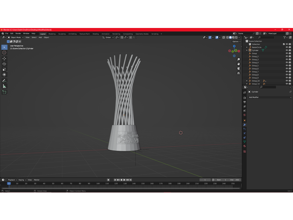The image size is (293, 220).
Task: Hide the BezierCircle object in viewport
Action: (286, 47)
